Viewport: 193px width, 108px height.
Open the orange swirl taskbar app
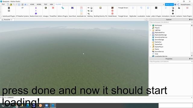click(x=40, y=105)
